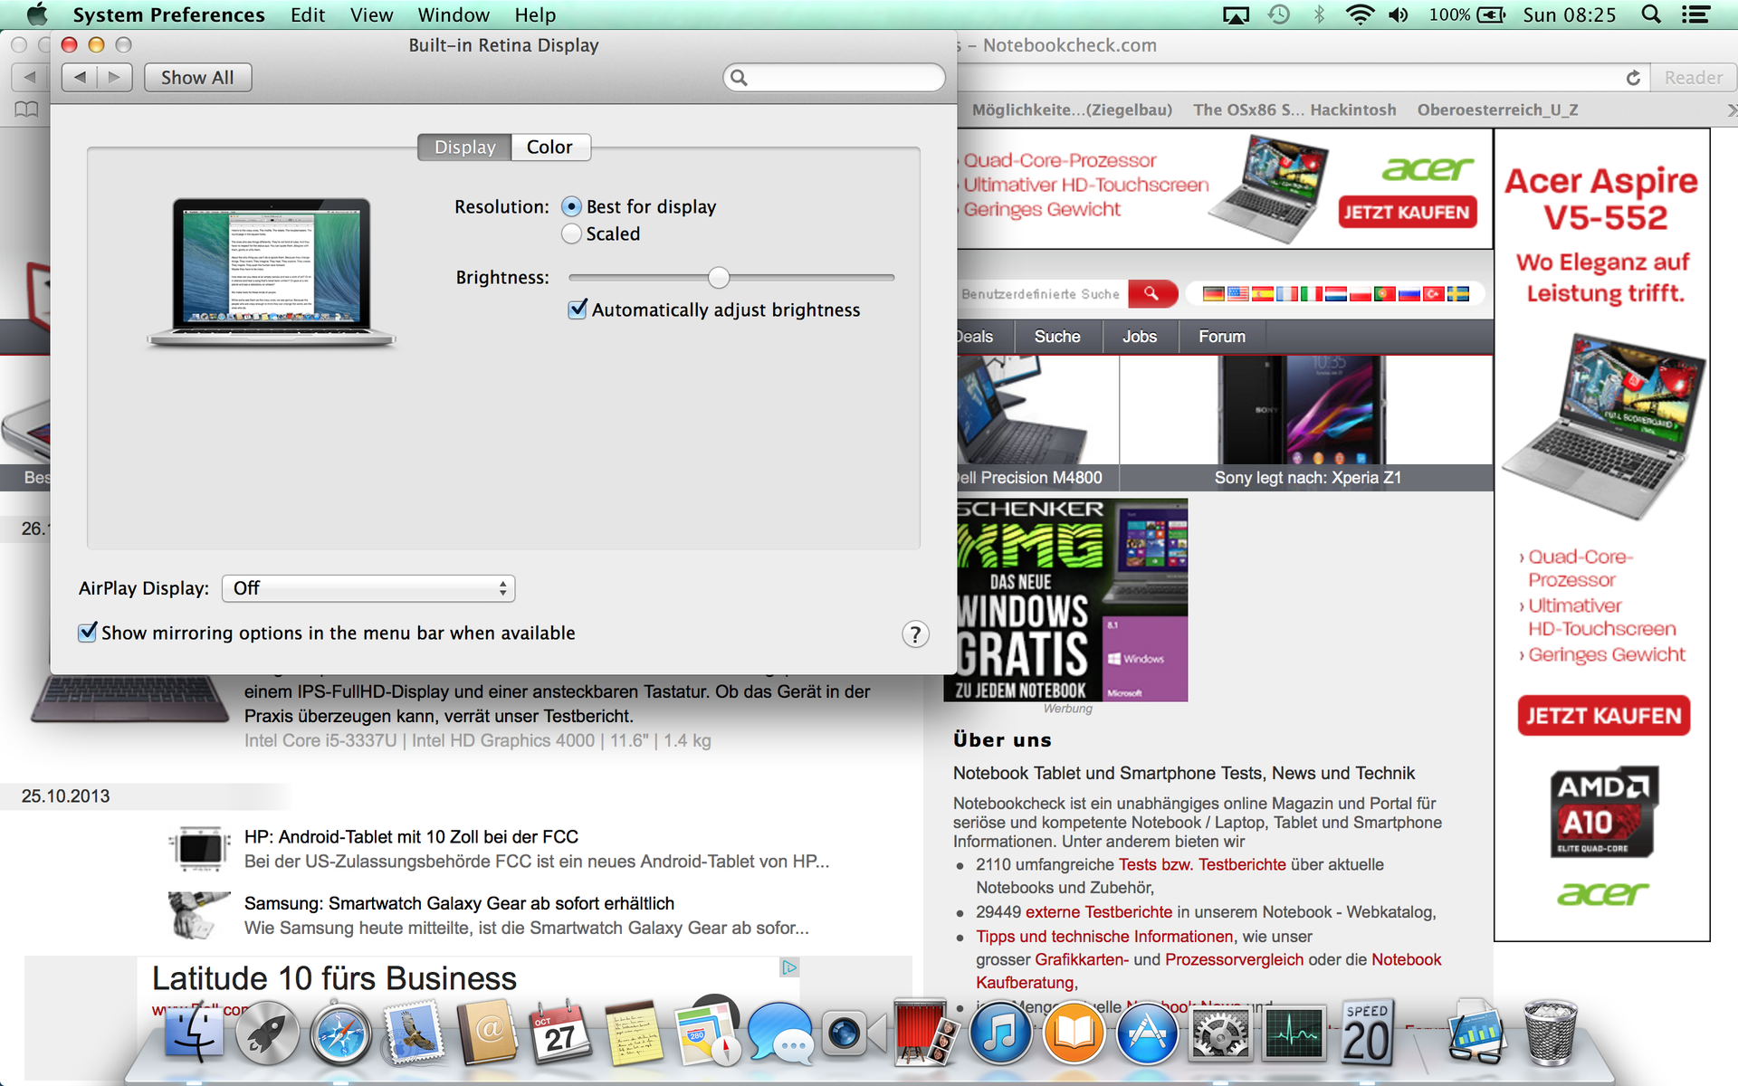
Task: Switch to the Color tab
Action: 549,147
